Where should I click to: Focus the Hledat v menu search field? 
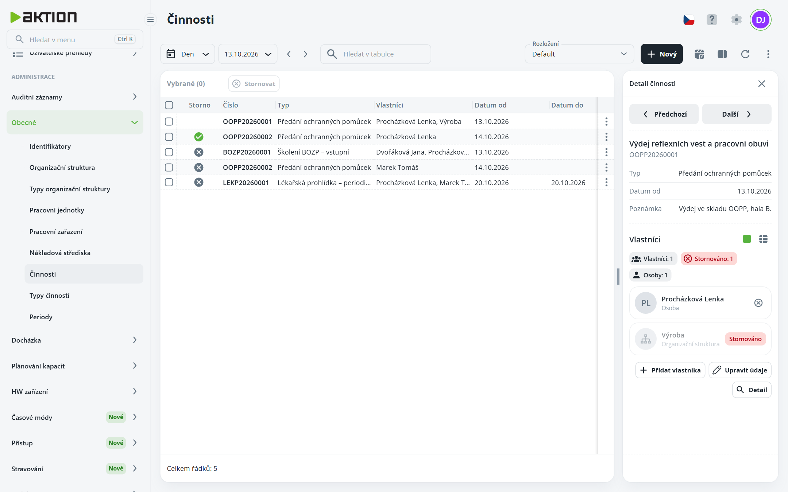click(x=75, y=39)
